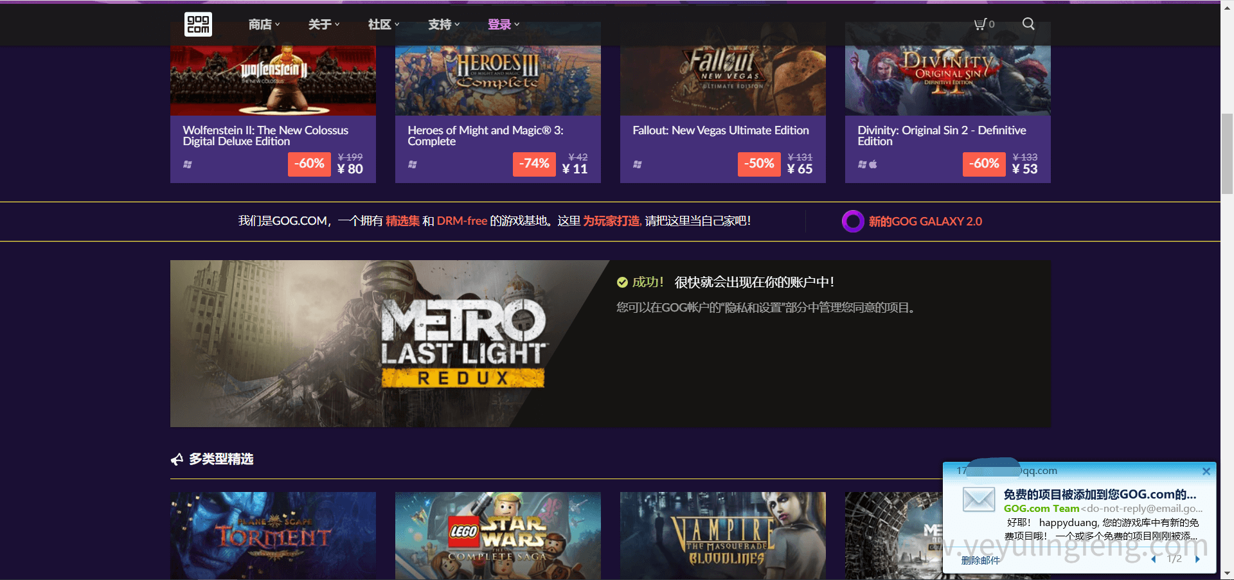Click the Wolfenstein II Digital Deluxe Edition title

pyautogui.click(x=265, y=136)
